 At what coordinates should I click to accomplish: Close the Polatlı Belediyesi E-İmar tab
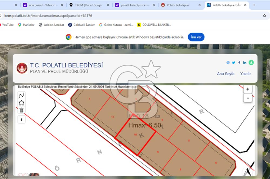pyautogui.click(x=245, y=5)
